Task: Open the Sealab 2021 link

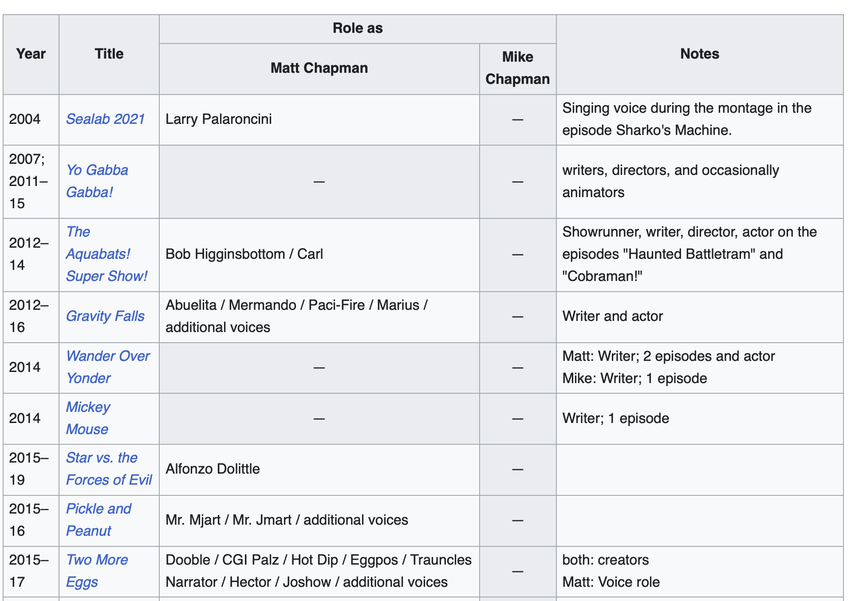Action: [x=106, y=119]
